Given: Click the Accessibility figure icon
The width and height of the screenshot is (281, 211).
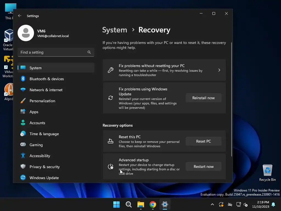Looking at the screenshot, I should pos(23,156).
